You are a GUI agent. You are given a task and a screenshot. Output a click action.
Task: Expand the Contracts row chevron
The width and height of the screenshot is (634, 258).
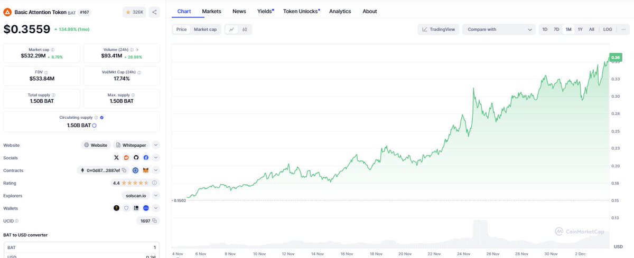[156, 170]
